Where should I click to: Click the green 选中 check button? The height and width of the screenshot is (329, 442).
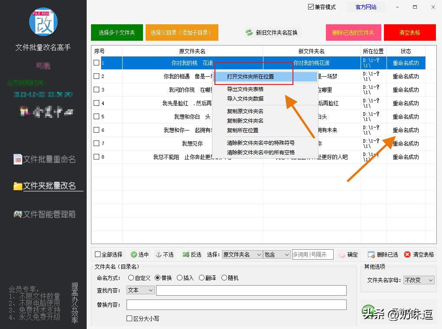click(140, 254)
